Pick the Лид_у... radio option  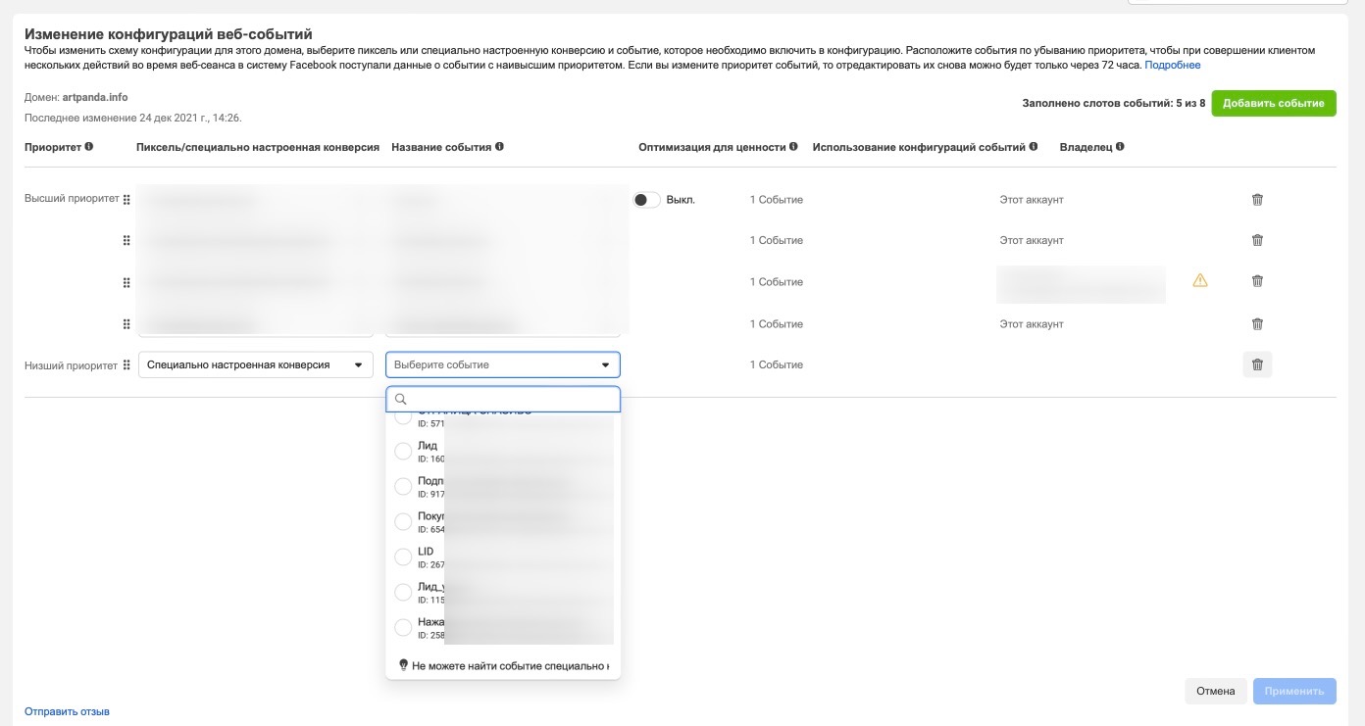coord(403,592)
